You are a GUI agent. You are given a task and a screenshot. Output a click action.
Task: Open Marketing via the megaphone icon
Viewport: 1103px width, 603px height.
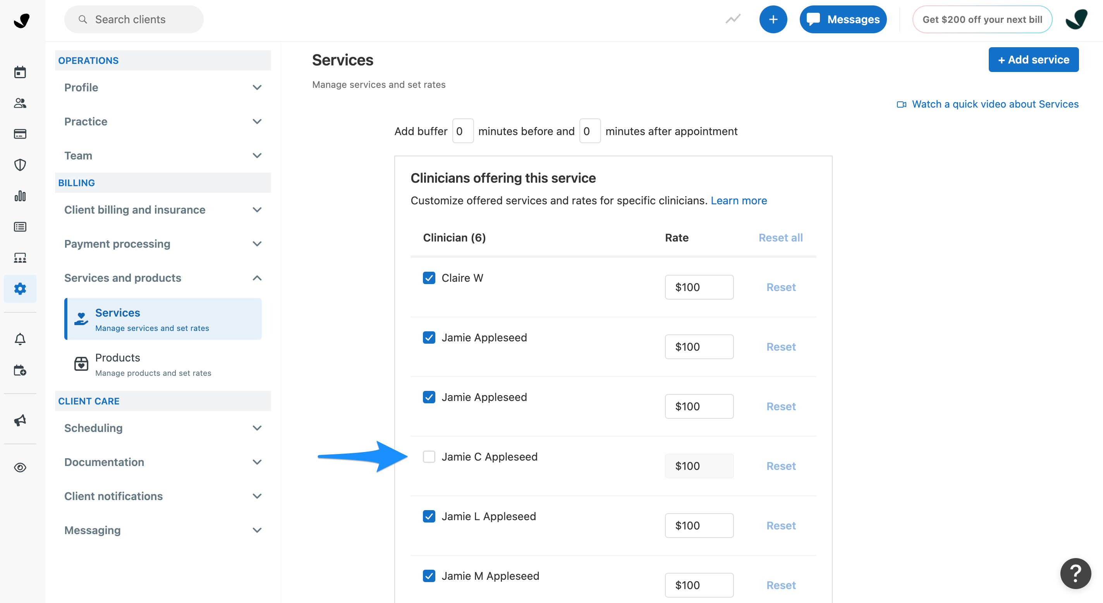[20, 420]
